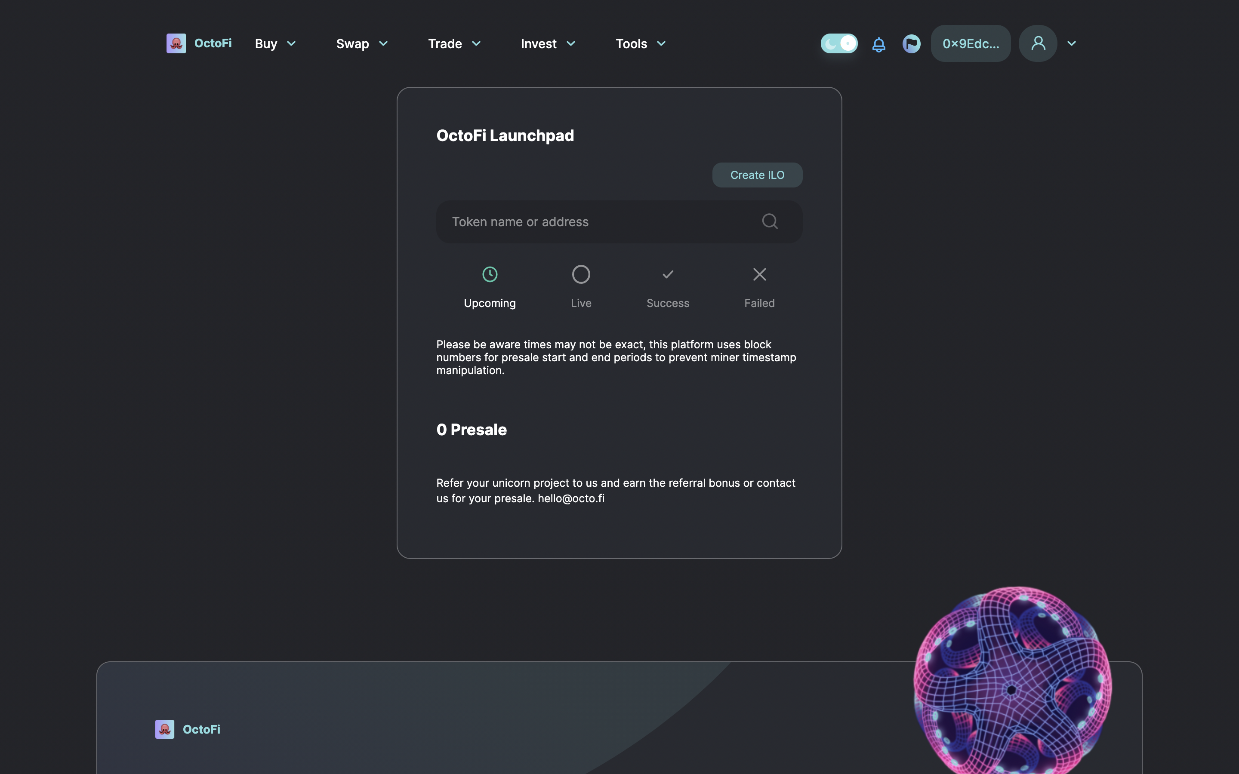Click the Upcoming clock icon
The height and width of the screenshot is (774, 1239).
[x=490, y=274]
